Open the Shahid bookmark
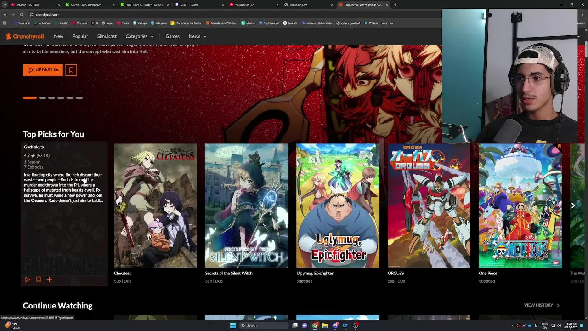Viewport: 588px width, 331px height. pyautogui.click(x=248, y=23)
